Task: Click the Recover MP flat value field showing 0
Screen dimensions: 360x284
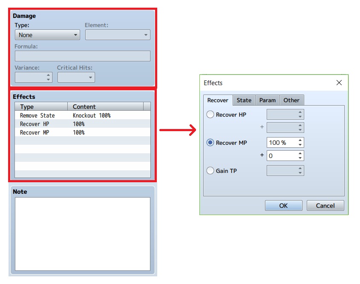Action: 285,156
